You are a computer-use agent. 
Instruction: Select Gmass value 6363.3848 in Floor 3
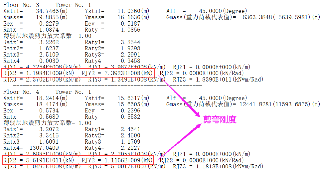click(257, 17)
